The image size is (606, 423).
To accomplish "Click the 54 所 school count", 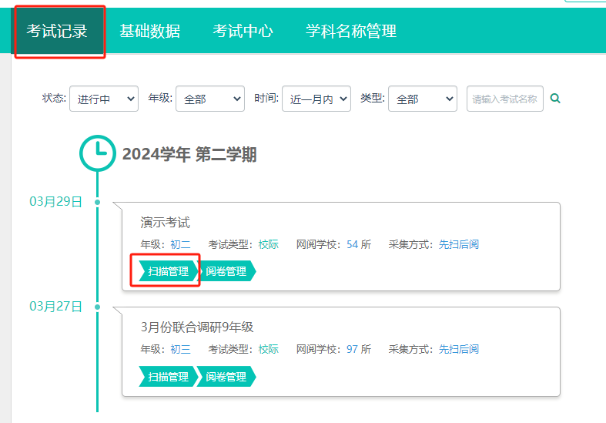I will coord(359,244).
